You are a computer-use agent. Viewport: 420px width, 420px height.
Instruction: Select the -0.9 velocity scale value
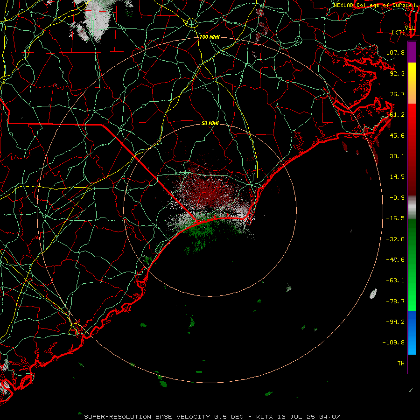point(397,198)
